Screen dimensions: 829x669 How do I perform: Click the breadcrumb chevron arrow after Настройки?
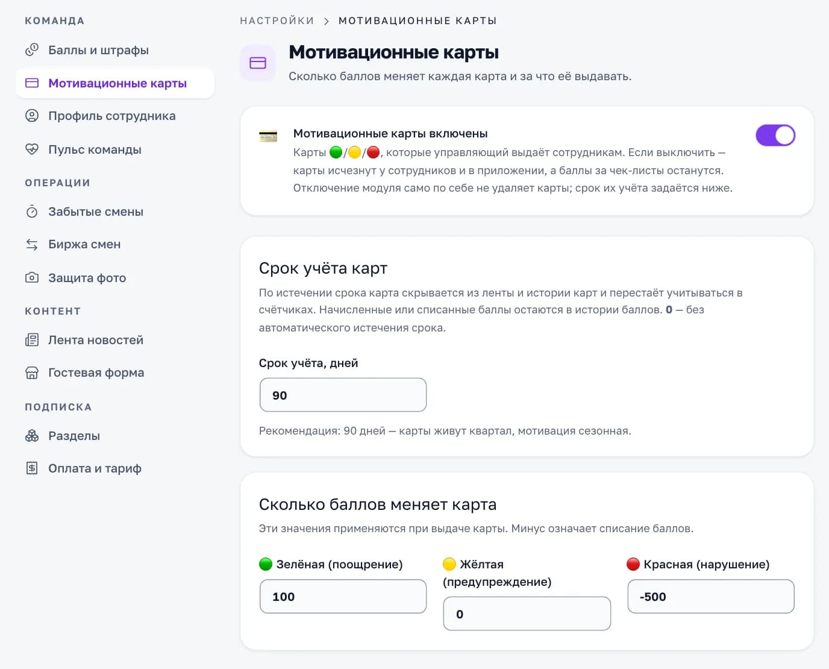[x=327, y=21]
